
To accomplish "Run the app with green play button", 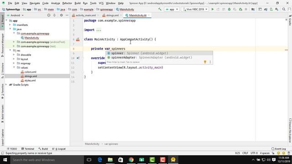I will click(213, 9).
